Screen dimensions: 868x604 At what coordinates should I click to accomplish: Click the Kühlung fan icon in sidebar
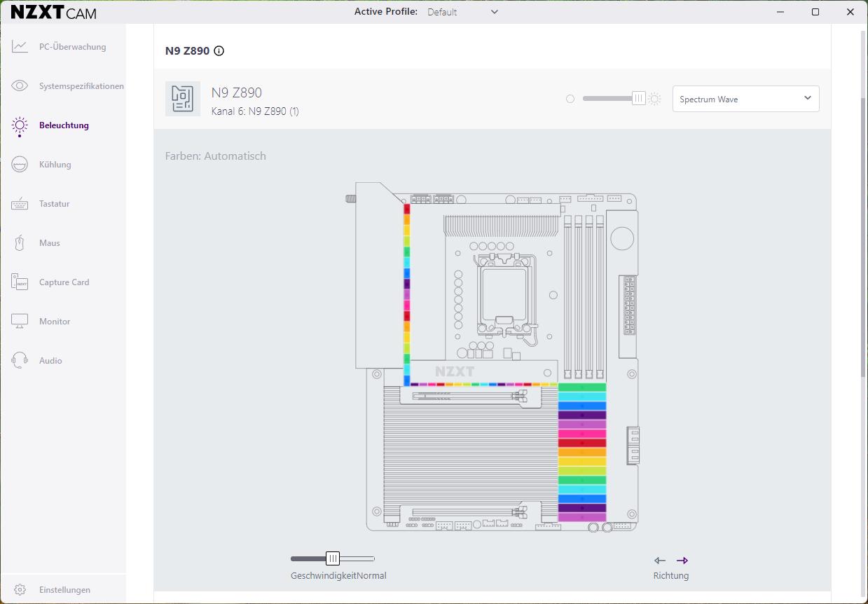pos(20,165)
